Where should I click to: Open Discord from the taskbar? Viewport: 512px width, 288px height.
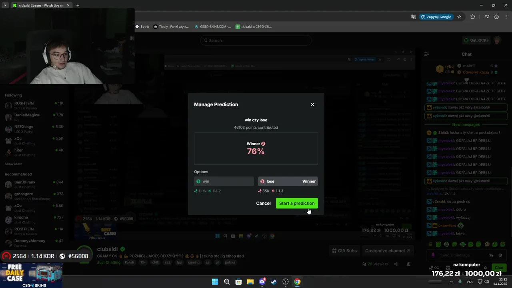tap(262, 282)
